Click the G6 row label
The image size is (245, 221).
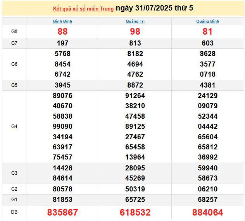point(14,64)
